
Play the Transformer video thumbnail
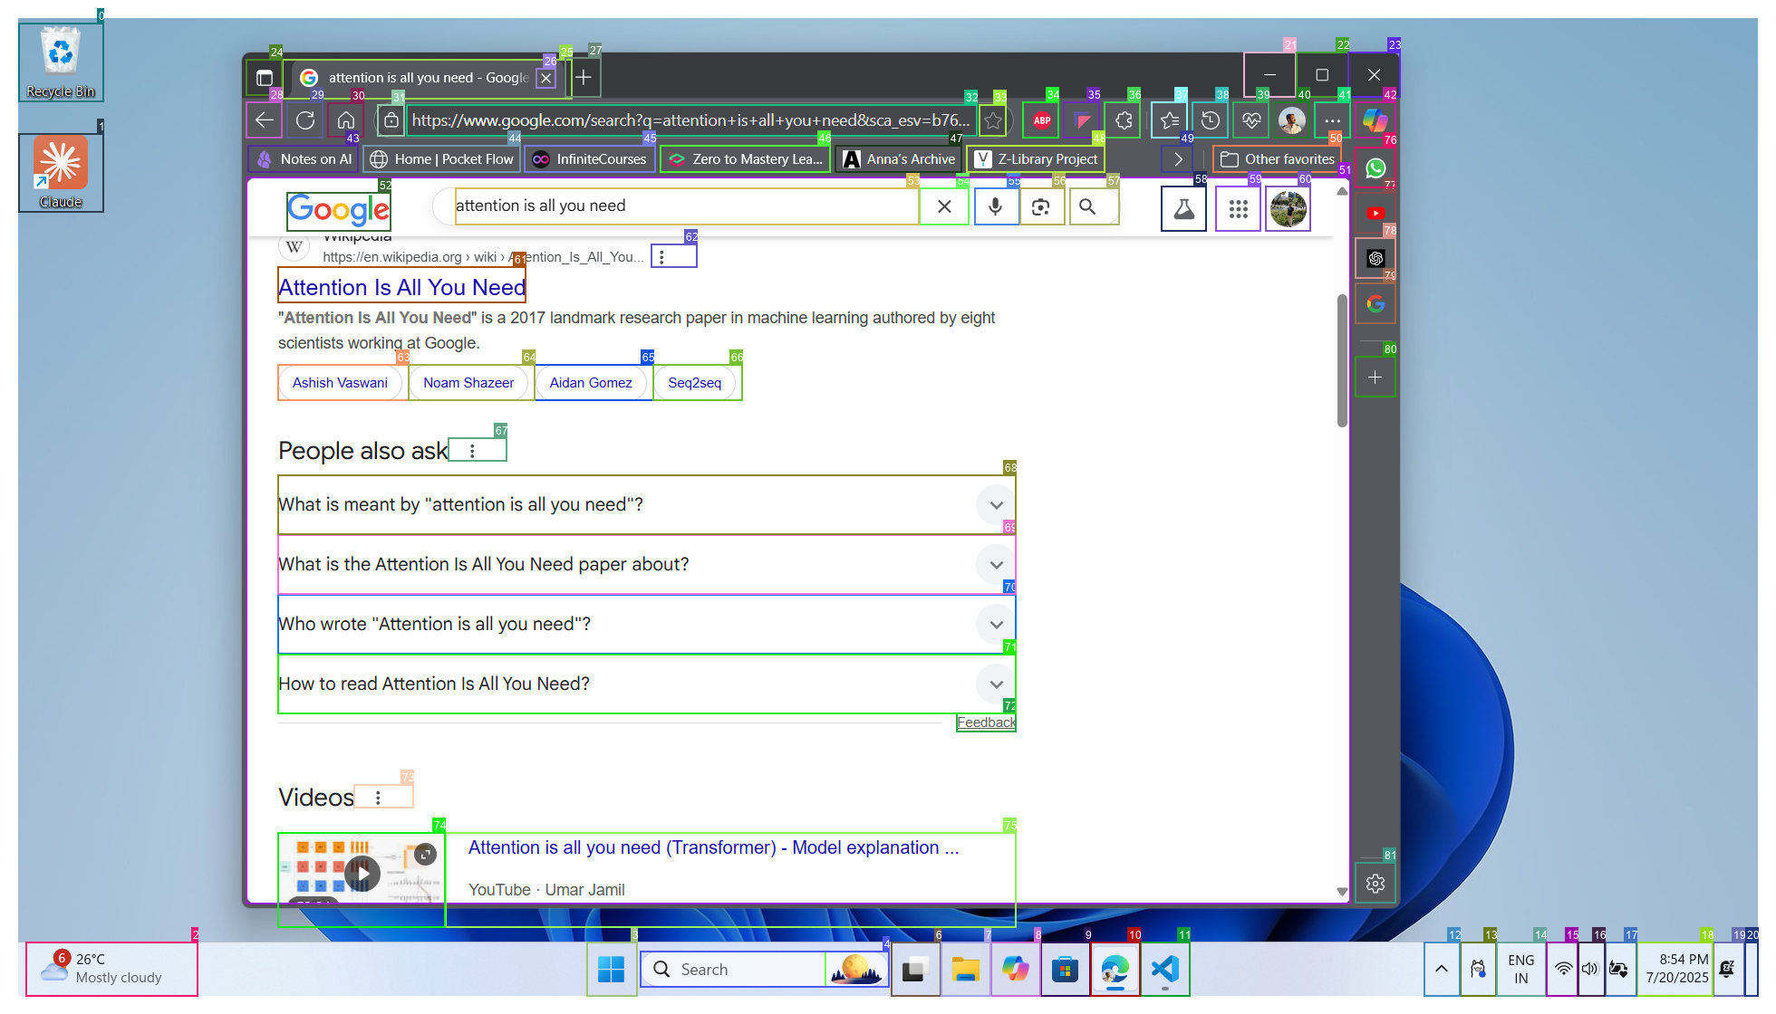(x=362, y=873)
